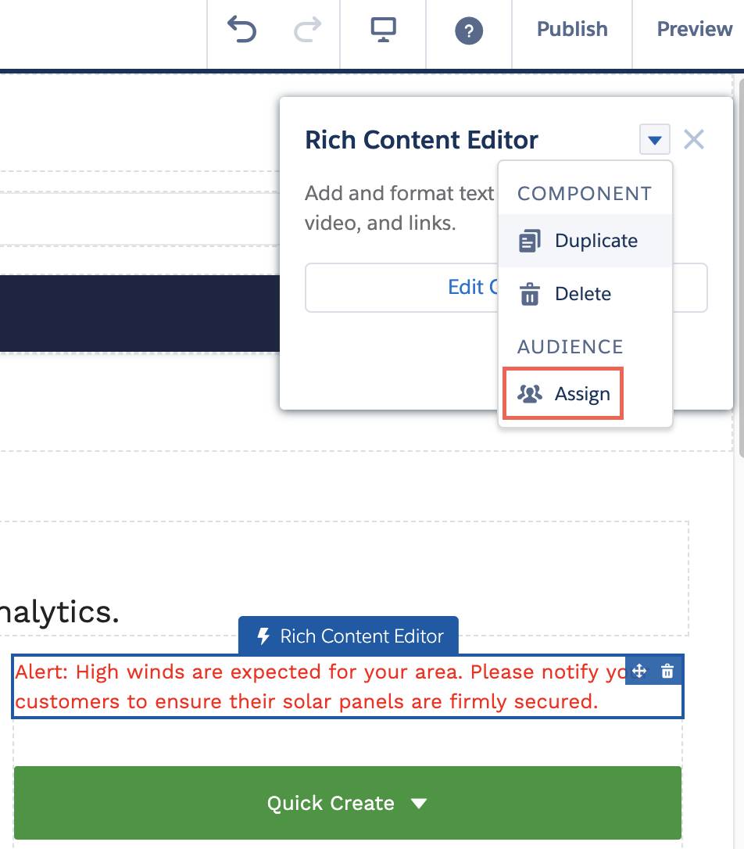Click the Preview button

point(693,29)
